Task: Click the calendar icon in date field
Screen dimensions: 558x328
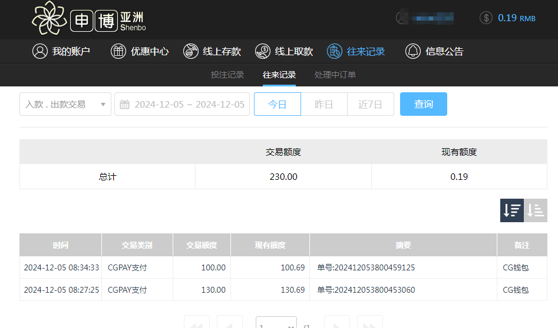Action: (124, 105)
